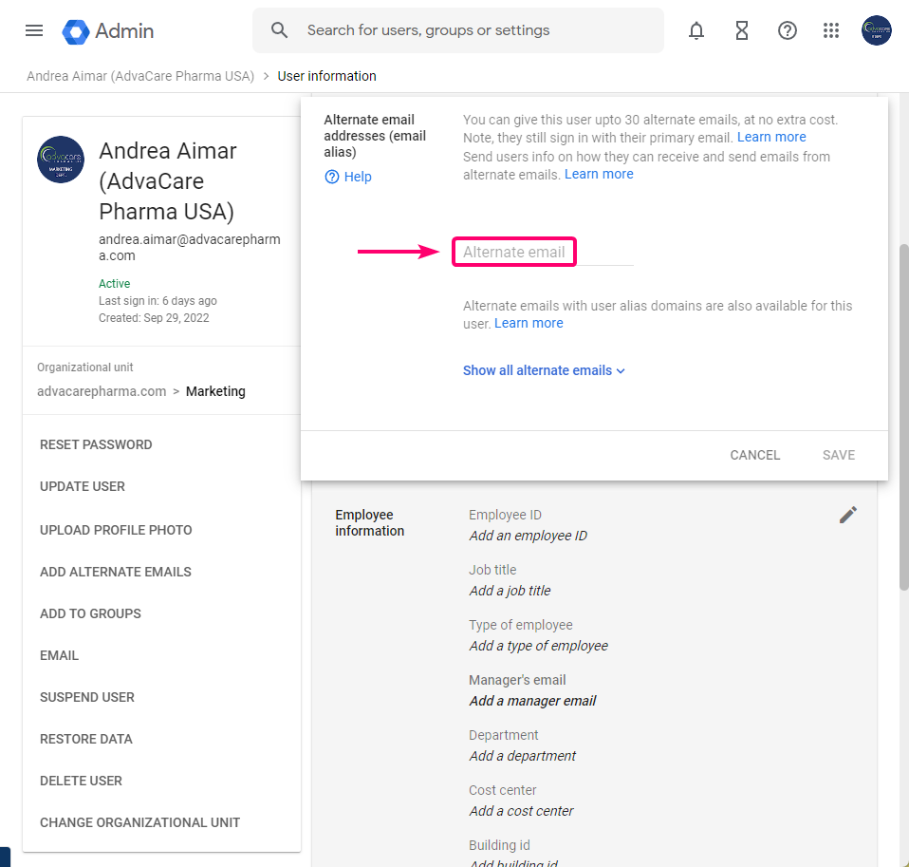Open the help question mark icon
Screen dimensions: 909x867
click(787, 30)
